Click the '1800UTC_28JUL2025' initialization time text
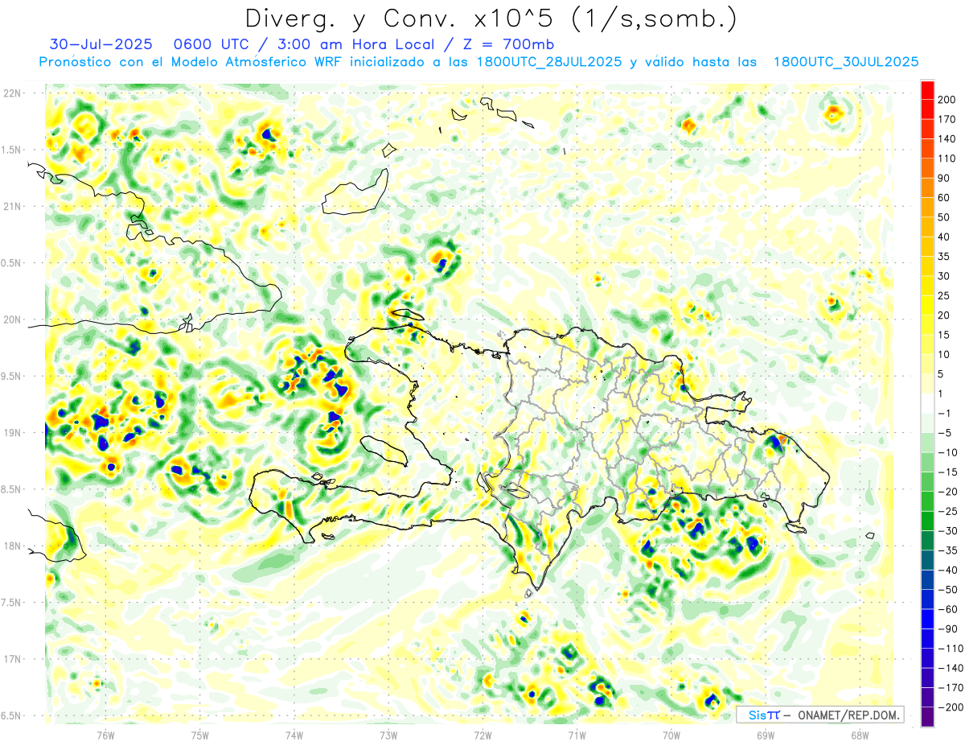Screen dimensions: 965x746 coord(548,62)
